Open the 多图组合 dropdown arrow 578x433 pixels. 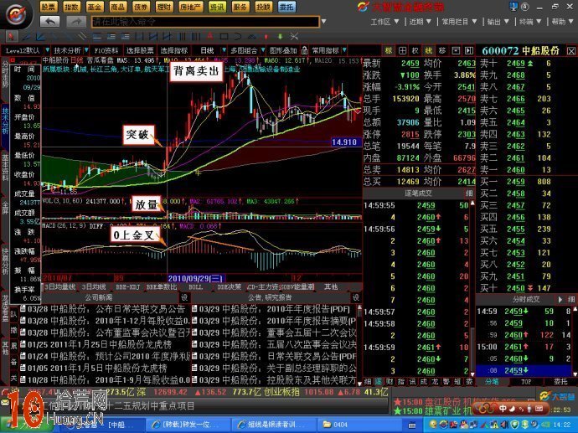point(263,50)
